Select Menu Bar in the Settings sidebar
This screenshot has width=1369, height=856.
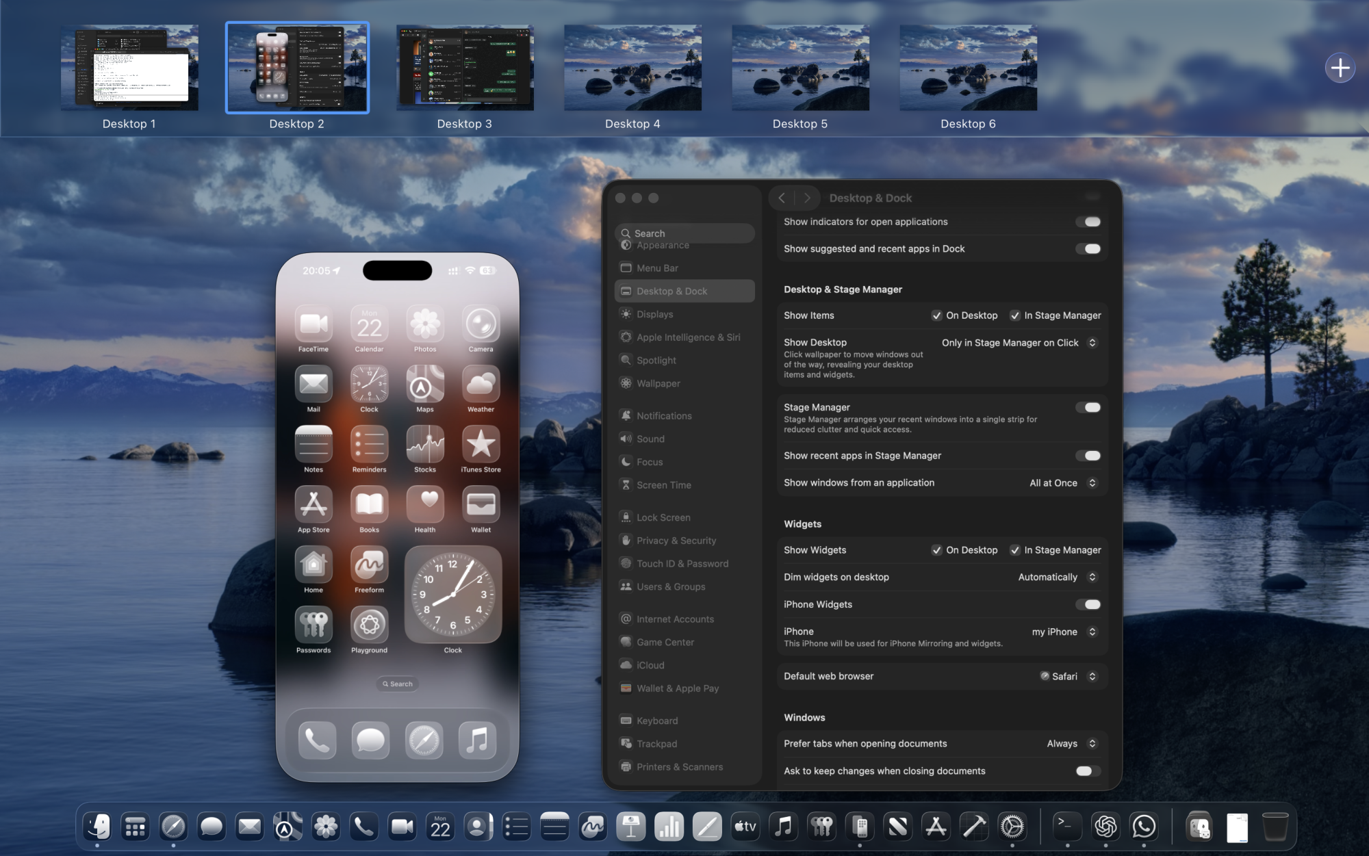click(x=684, y=268)
